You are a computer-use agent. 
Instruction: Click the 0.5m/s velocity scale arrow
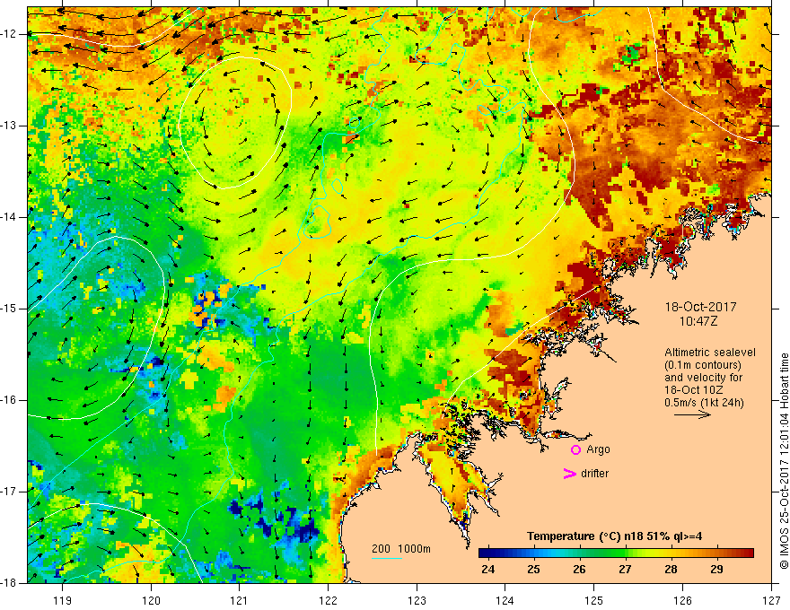692,415
